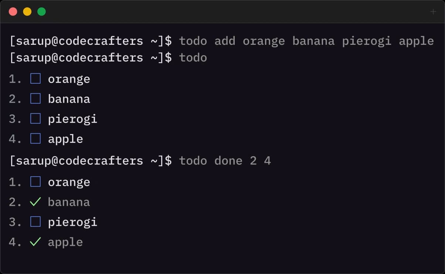Image resolution: width=445 pixels, height=274 pixels.
Task: Click the plus icon in the top right corner
Action: click(x=432, y=11)
